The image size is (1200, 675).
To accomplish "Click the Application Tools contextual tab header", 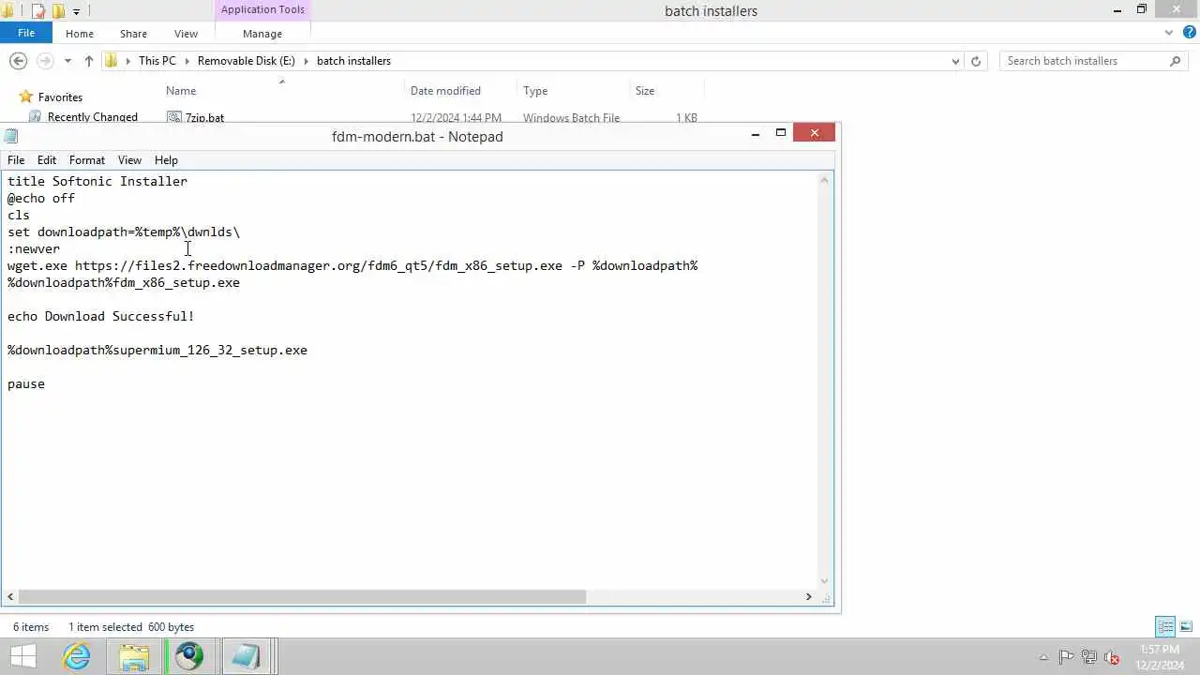I will [262, 10].
